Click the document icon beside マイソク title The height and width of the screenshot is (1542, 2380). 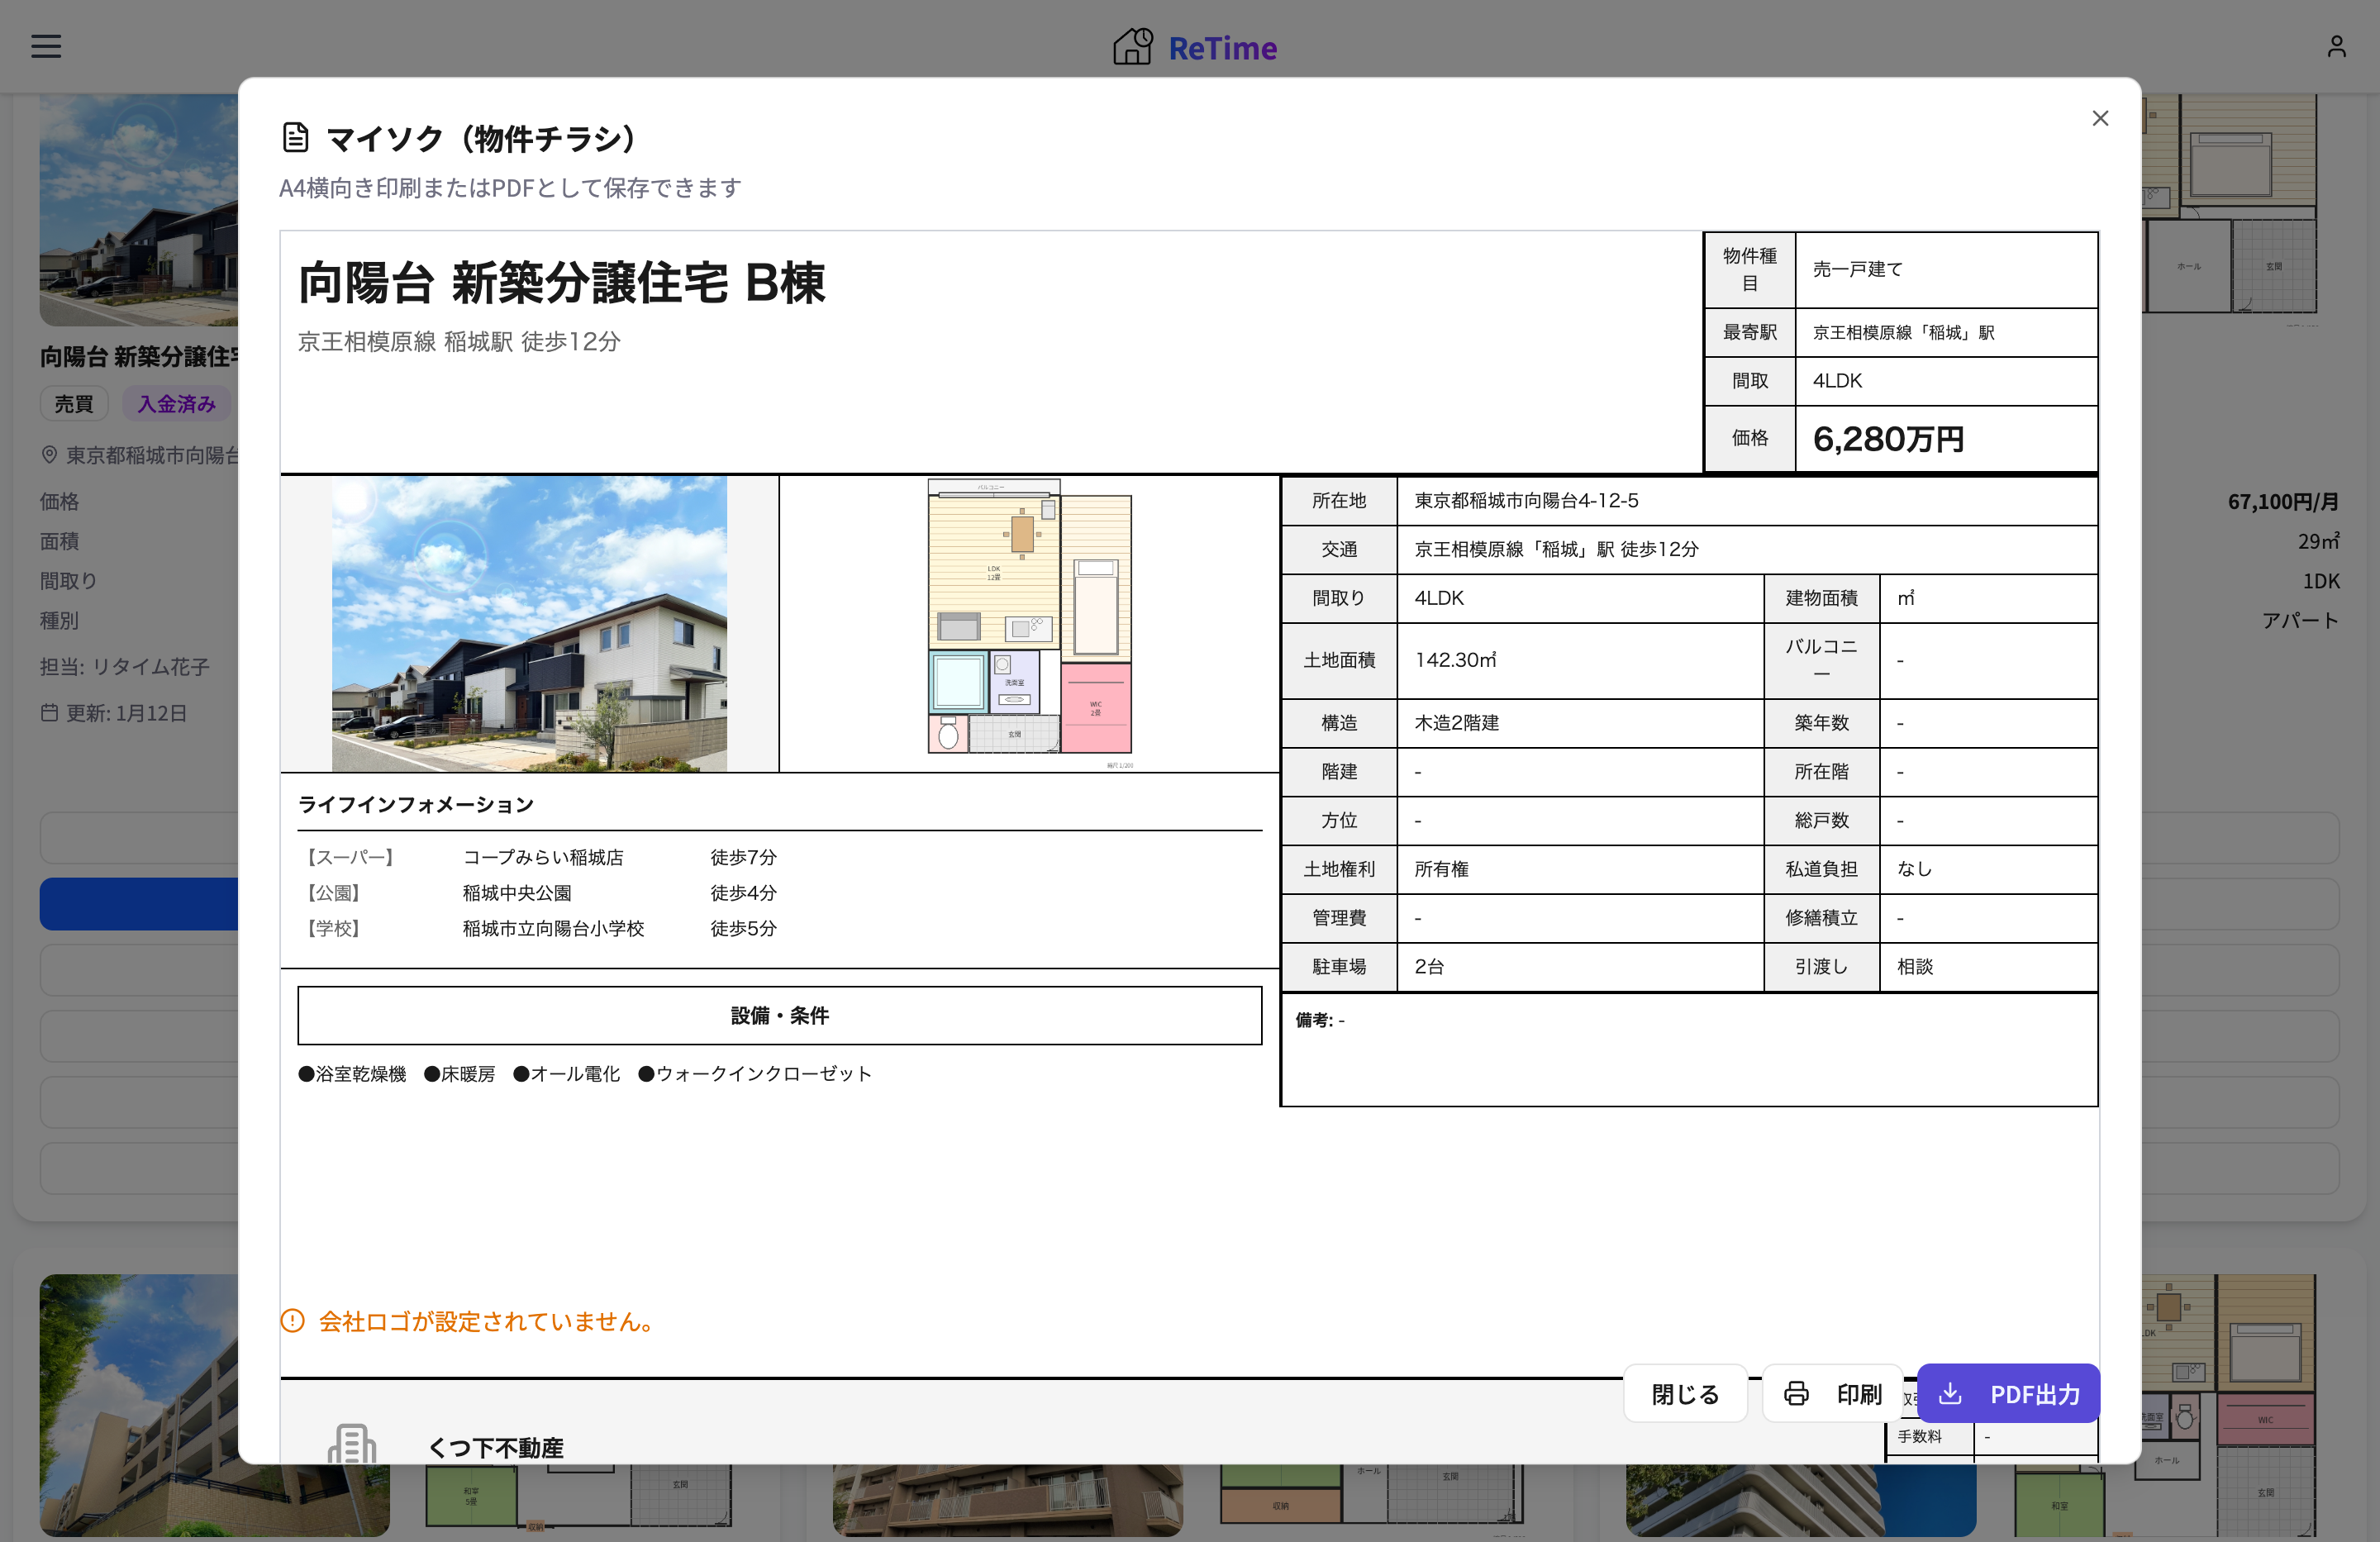coord(294,137)
